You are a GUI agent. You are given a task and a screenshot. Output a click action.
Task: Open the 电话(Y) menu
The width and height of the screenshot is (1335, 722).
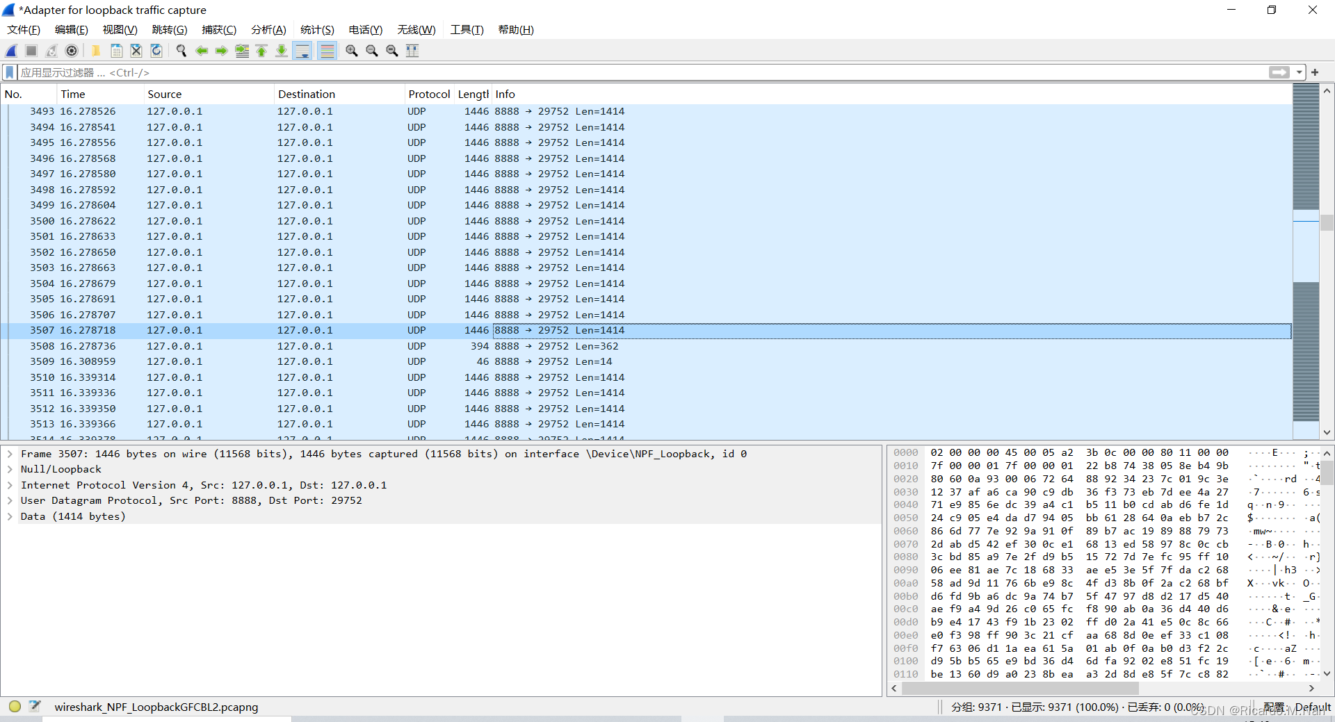click(x=366, y=29)
